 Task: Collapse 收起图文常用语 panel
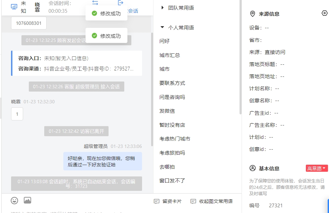[x=211, y=201]
